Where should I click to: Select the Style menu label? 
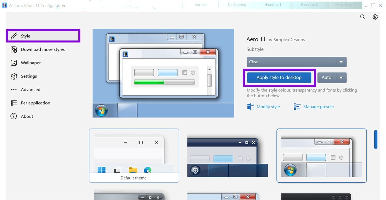point(26,36)
